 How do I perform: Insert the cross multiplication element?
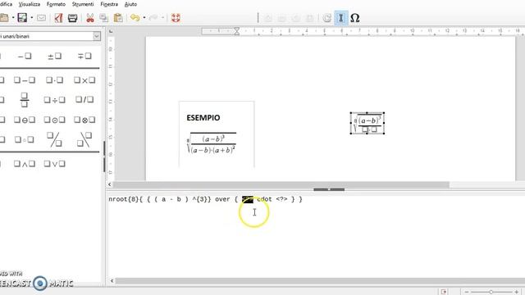[84, 80]
